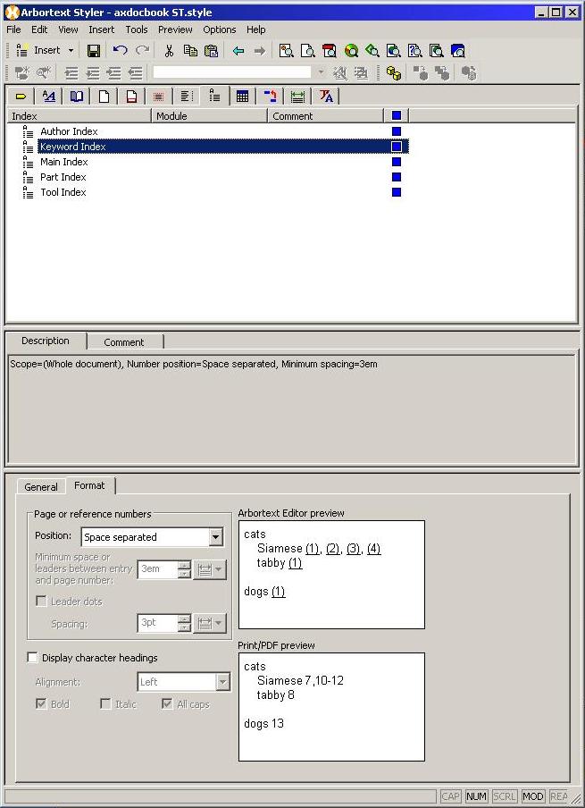Open the File menu
This screenshot has width=585, height=808.
tap(14, 29)
